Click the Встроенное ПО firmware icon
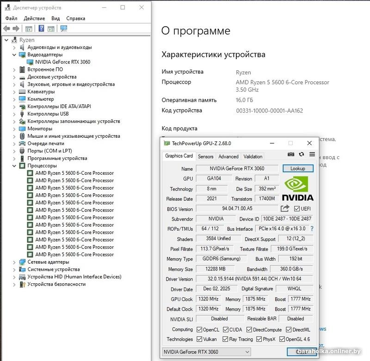 pos(22,69)
